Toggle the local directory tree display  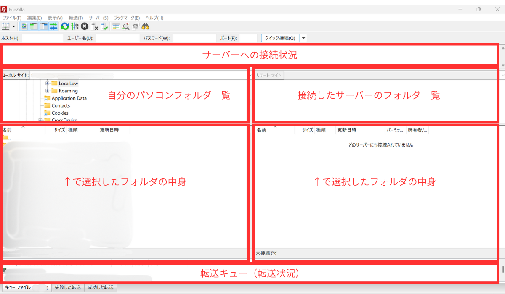pyautogui.click(x=34, y=26)
